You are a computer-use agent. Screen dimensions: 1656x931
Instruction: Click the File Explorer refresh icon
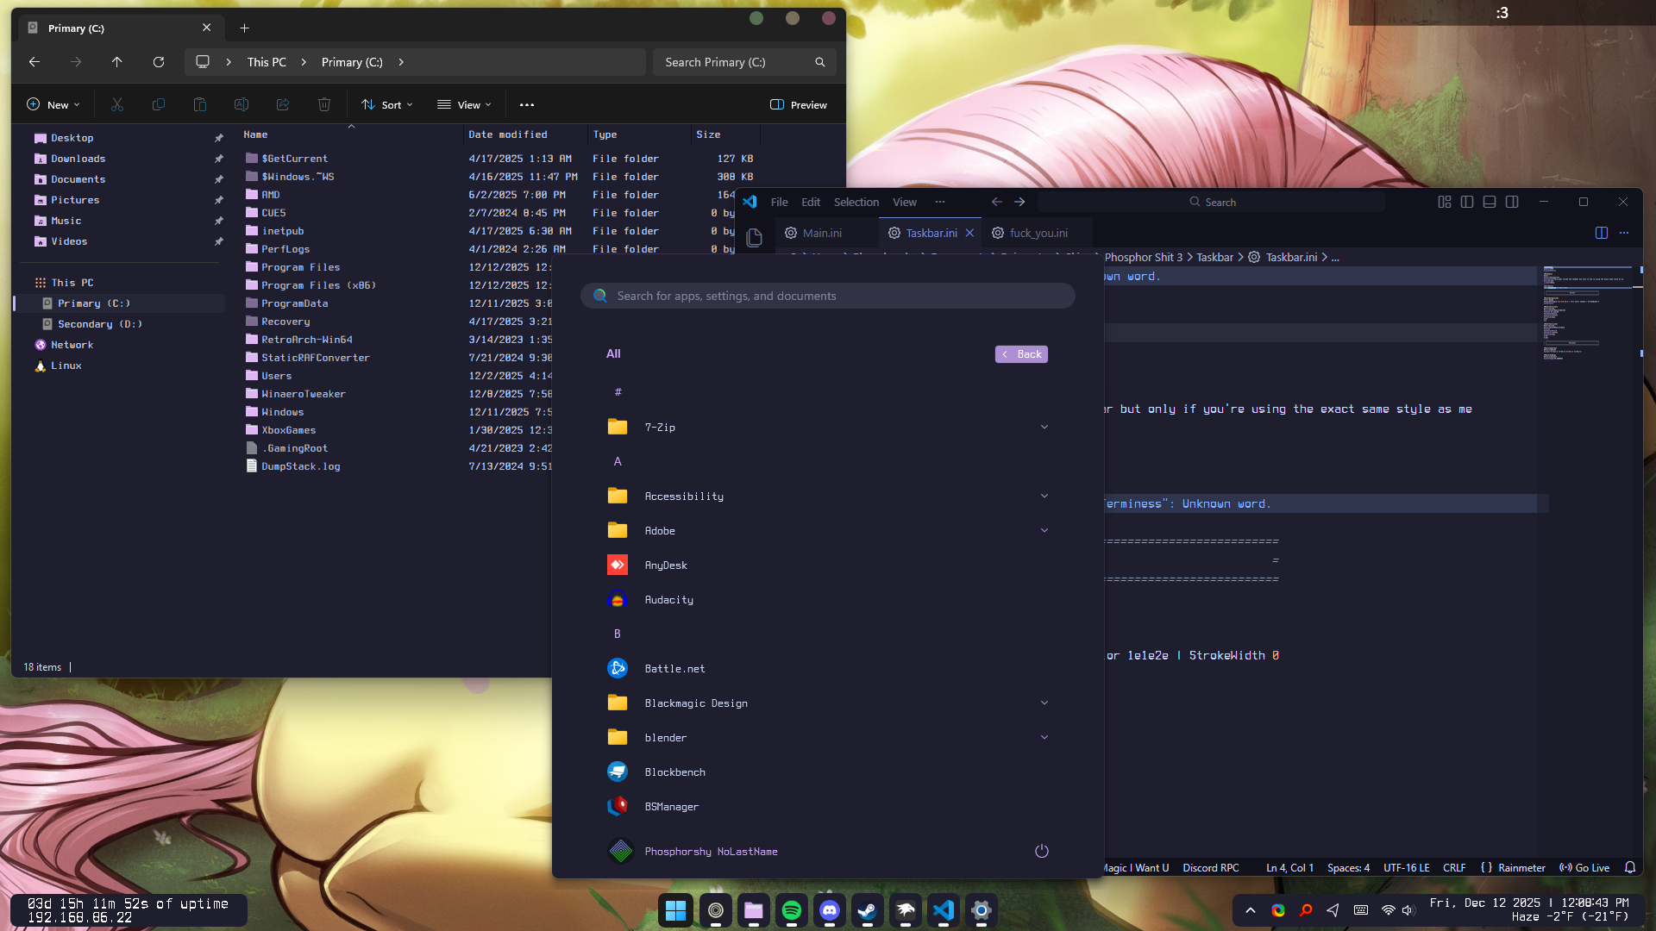[159, 62]
